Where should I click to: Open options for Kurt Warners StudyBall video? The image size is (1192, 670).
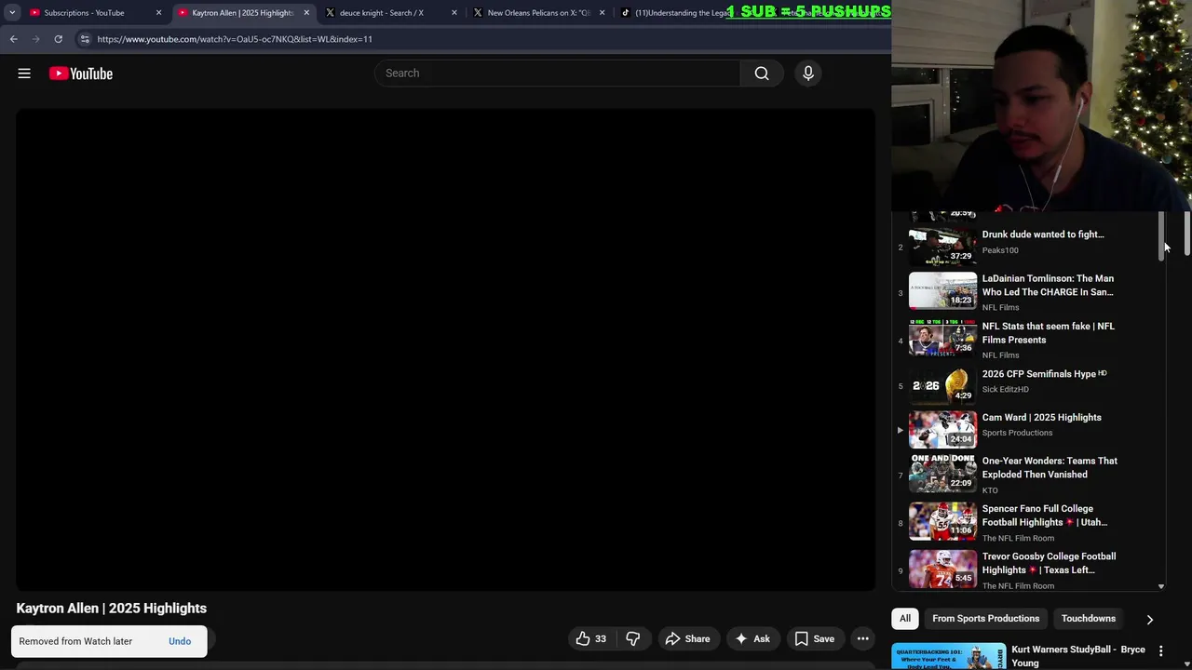1160,650
